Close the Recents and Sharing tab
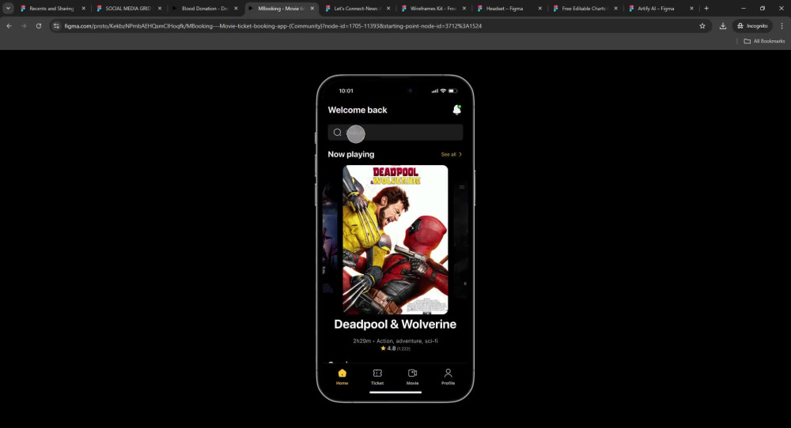The width and height of the screenshot is (791, 428). coord(84,9)
